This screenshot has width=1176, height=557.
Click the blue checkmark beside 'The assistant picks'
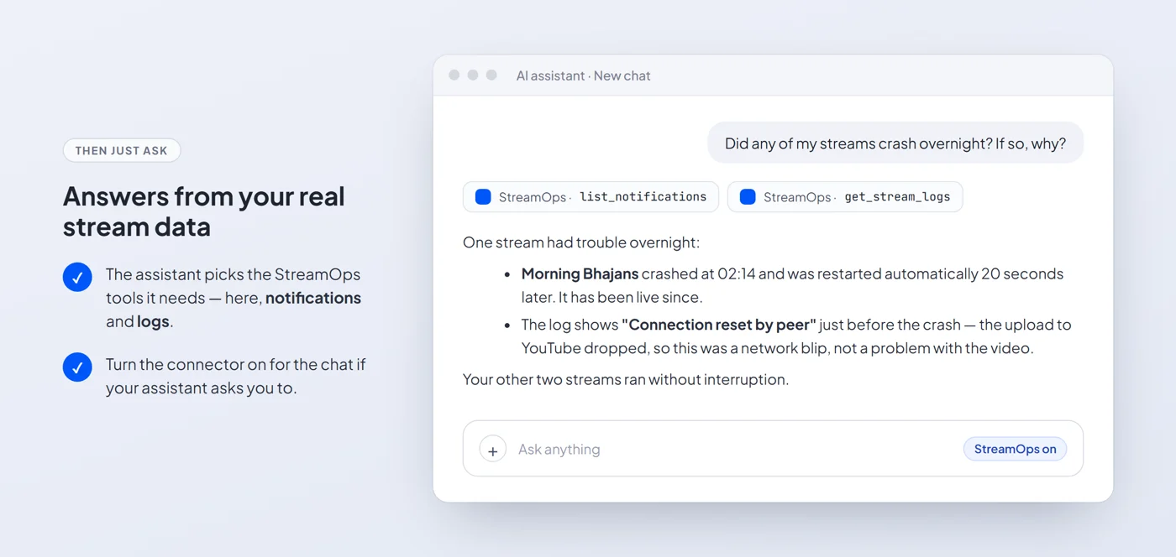(77, 277)
